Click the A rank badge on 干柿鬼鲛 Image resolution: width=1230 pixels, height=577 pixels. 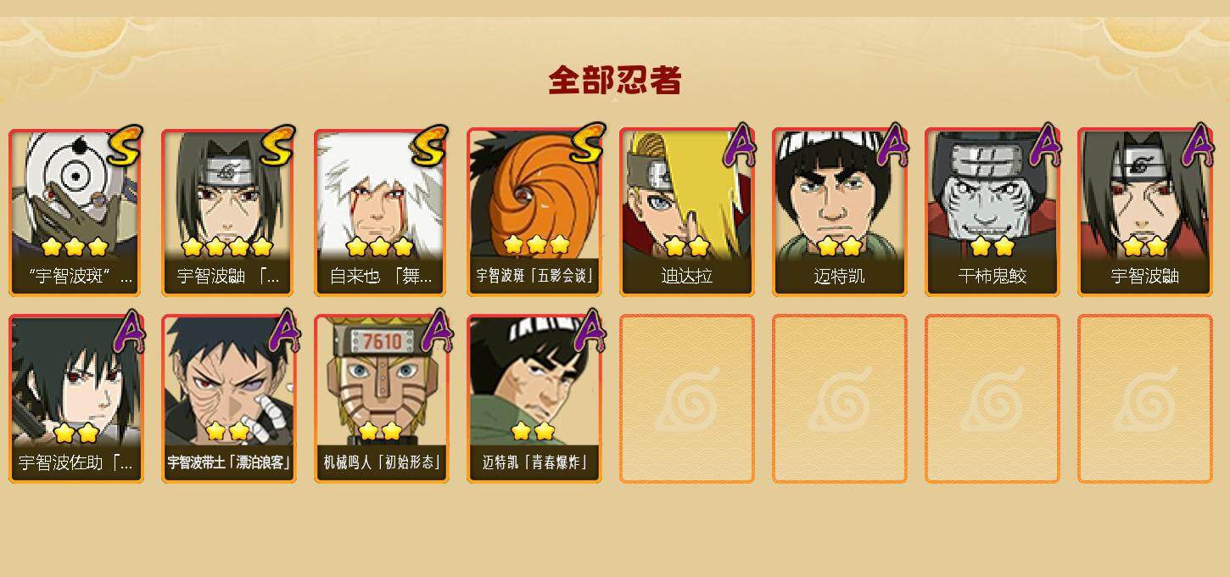pos(1043,144)
